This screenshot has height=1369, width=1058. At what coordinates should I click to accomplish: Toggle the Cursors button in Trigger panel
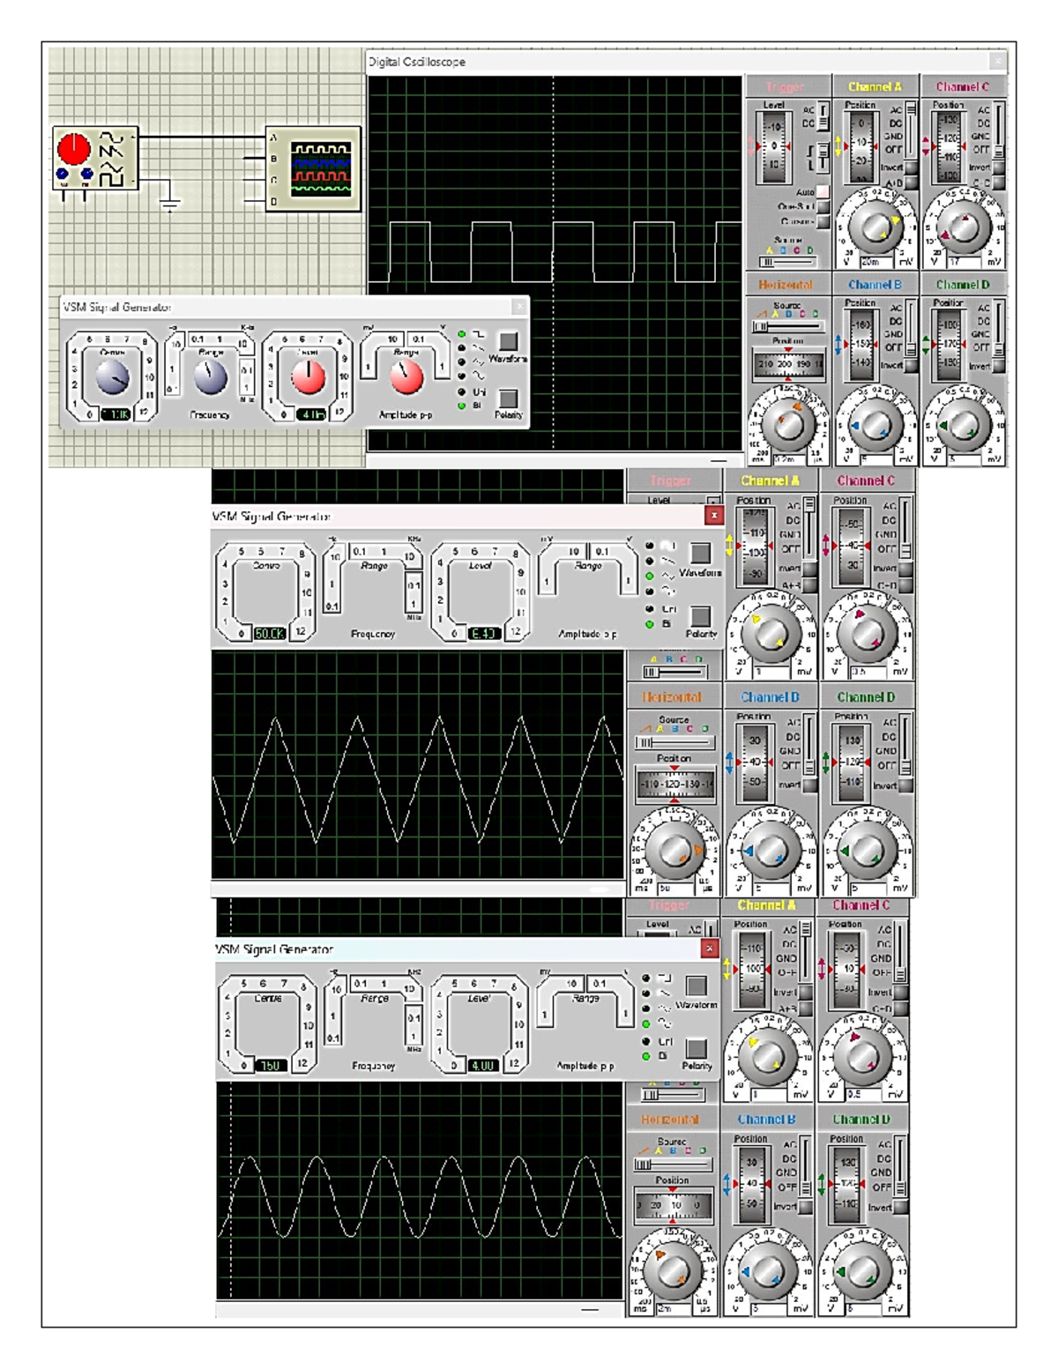click(822, 221)
